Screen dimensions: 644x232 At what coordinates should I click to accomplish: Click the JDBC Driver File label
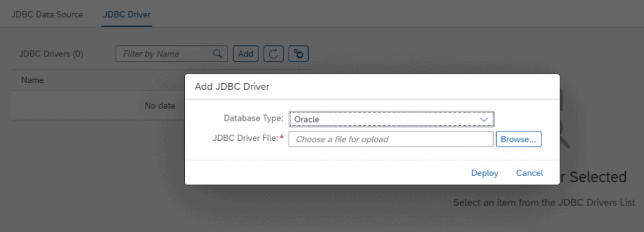[x=246, y=138]
